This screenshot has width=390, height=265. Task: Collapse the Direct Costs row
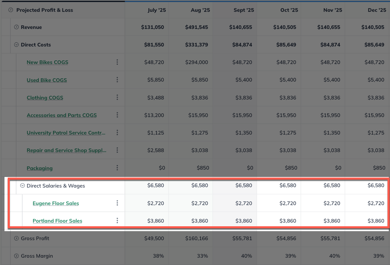[16, 45]
